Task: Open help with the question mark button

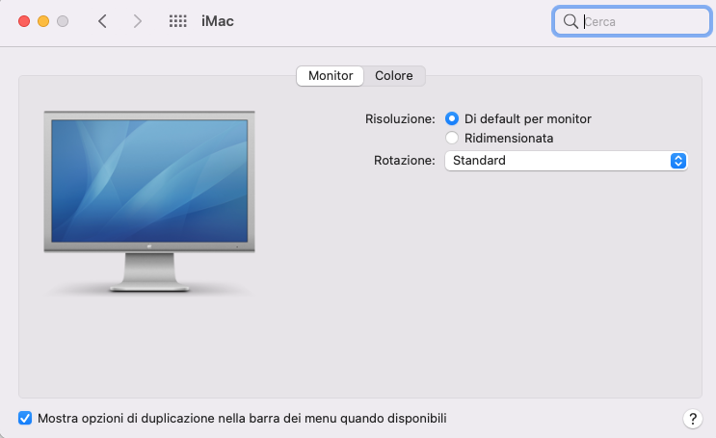Action: click(692, 419)
